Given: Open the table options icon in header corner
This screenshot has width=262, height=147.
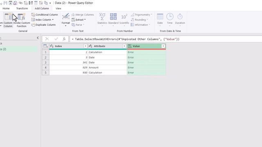Looking at the screenshot, I should (x=45, y=46).
